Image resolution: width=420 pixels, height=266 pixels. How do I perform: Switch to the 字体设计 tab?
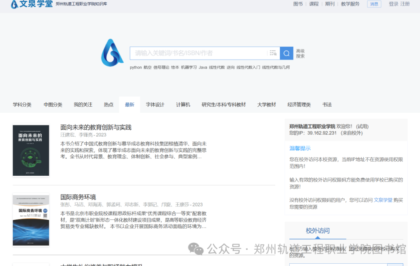click(155, 105)
